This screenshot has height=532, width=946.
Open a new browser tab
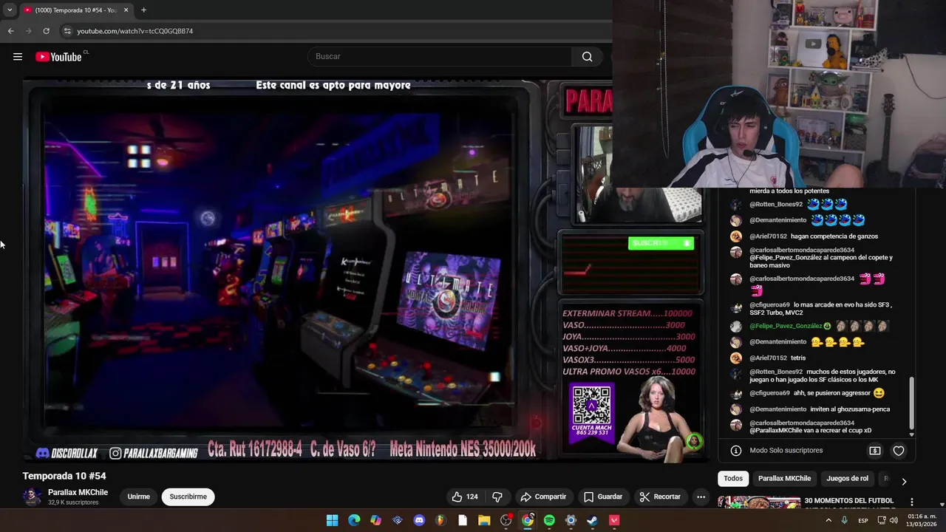[x=143, y=10]
